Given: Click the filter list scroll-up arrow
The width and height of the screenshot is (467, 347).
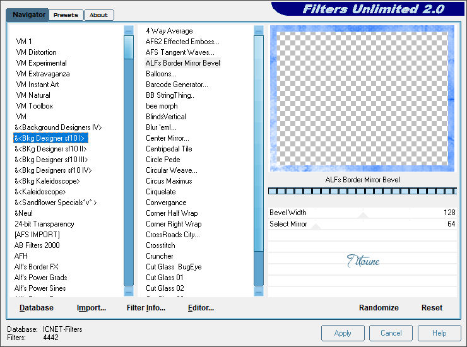Looking at the screenshot, I should [259, 30].
